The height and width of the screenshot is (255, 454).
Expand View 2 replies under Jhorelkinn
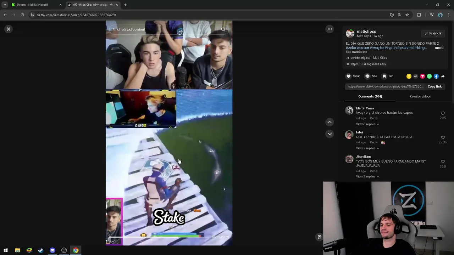click(x=367, y=176)
